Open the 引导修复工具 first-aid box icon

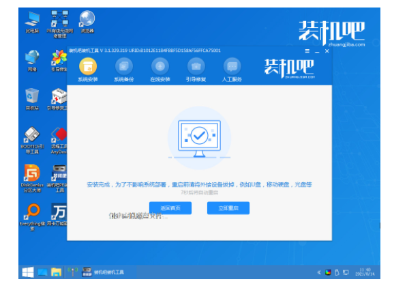[58, 99]
